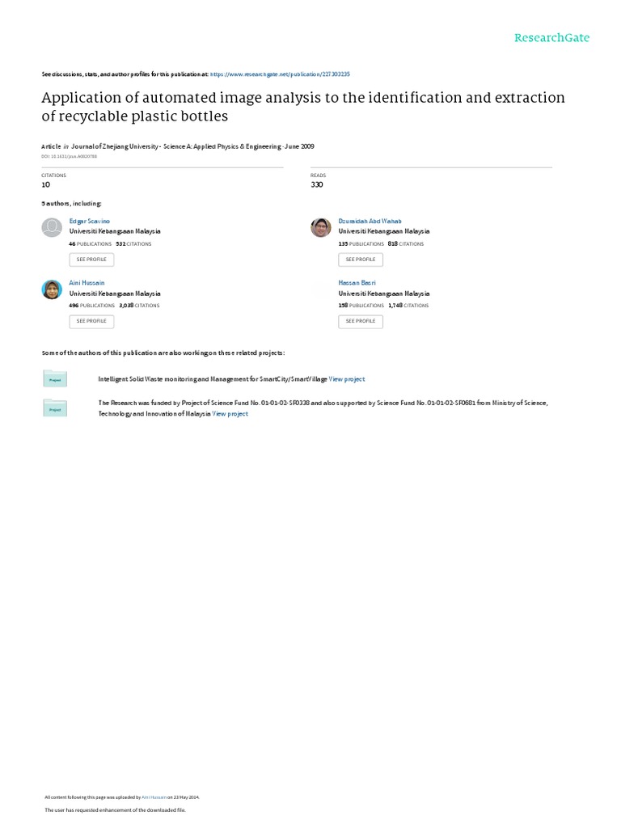Click Edgar Scavino's placeholder avatar
The height and width of the screenshot is (828, 621).
pos(52,228)
